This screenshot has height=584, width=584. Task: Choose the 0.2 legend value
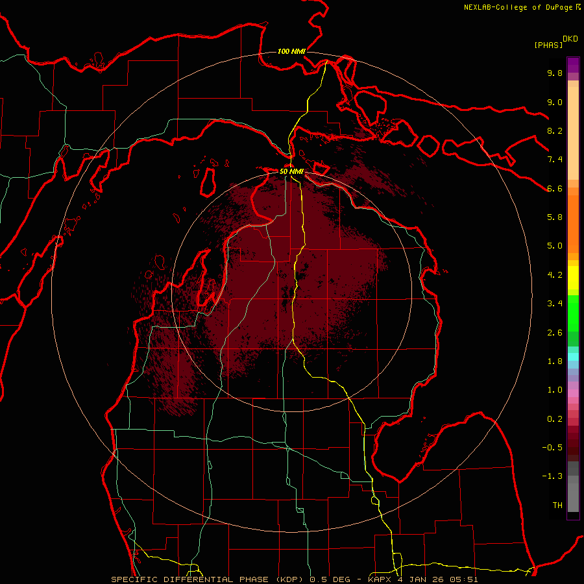555,419
